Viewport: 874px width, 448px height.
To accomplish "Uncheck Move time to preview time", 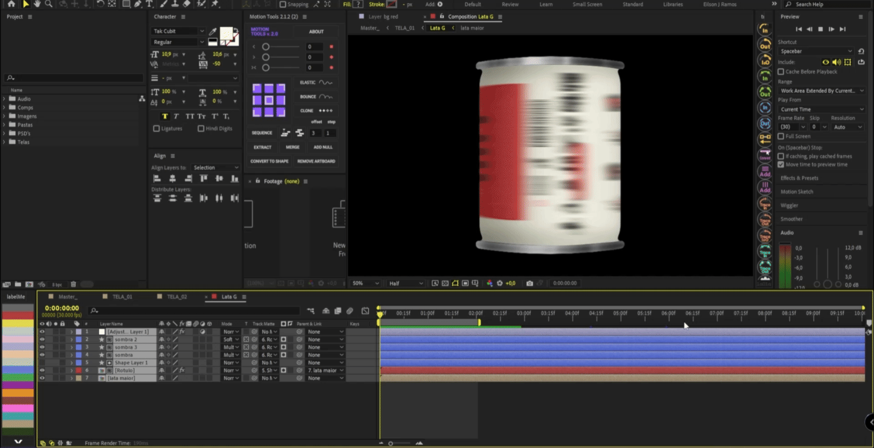I will click(781, 165).
